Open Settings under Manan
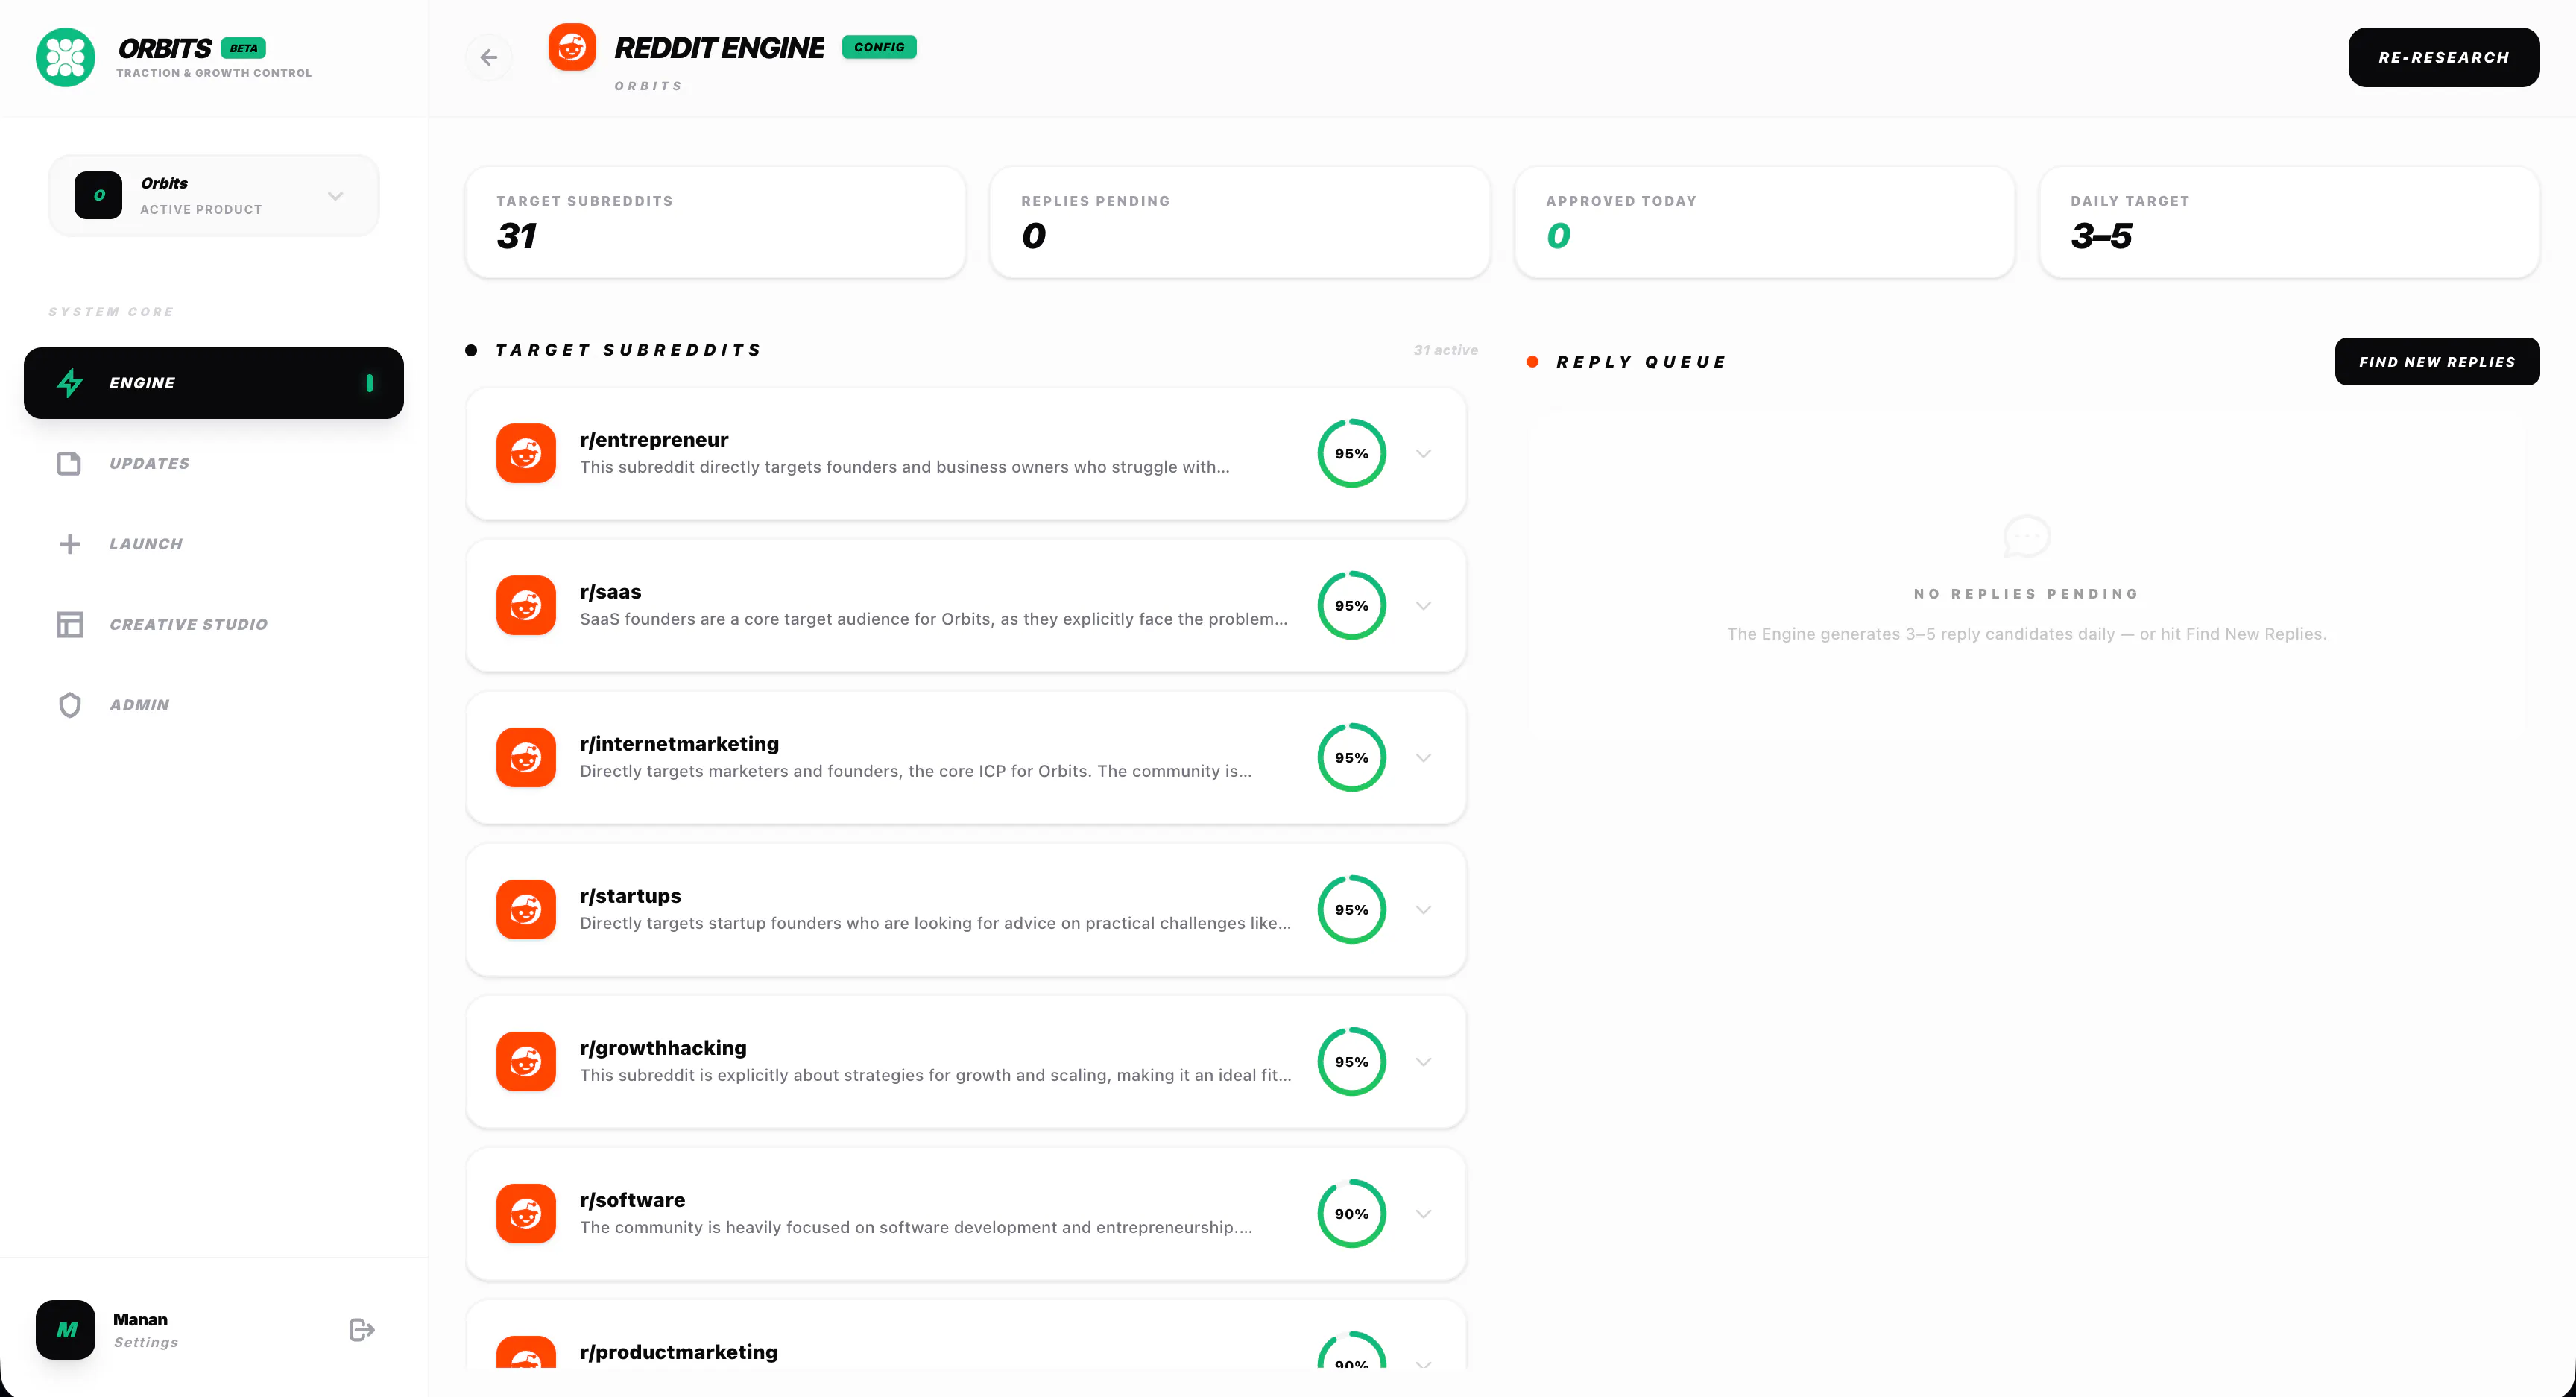Image resolution: width=2576 pixels, height=1397 pixels. tap(146, 1342)
